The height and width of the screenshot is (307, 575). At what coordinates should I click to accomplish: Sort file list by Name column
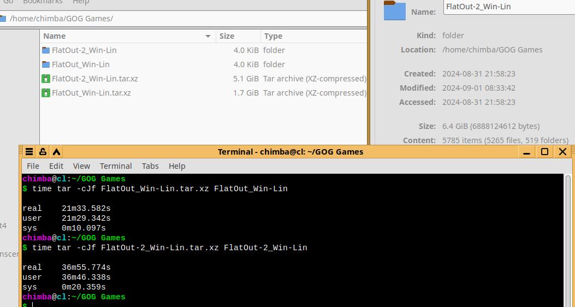128,36
